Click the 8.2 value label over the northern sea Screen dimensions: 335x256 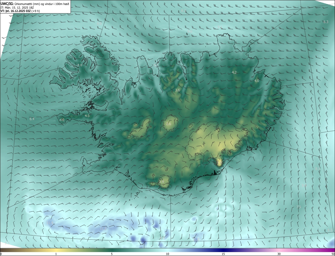(x=183, y=10)
